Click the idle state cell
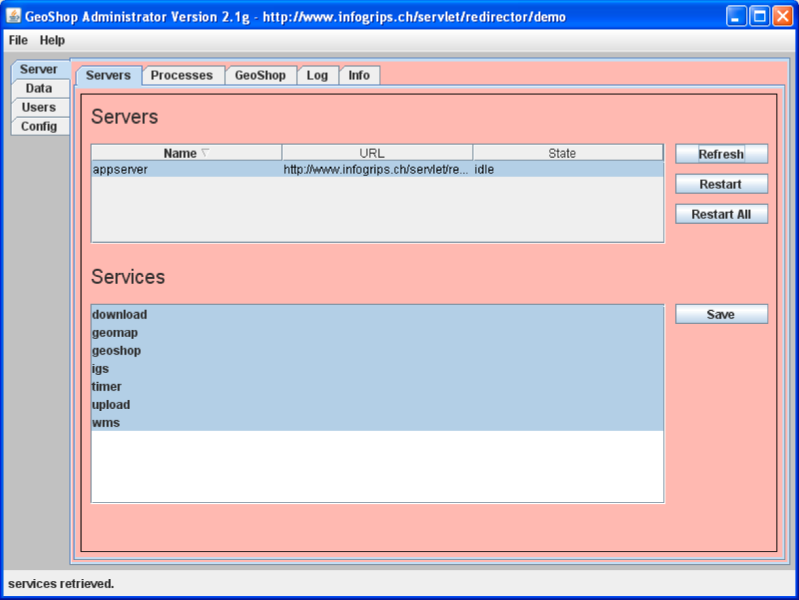 [568, 169]
